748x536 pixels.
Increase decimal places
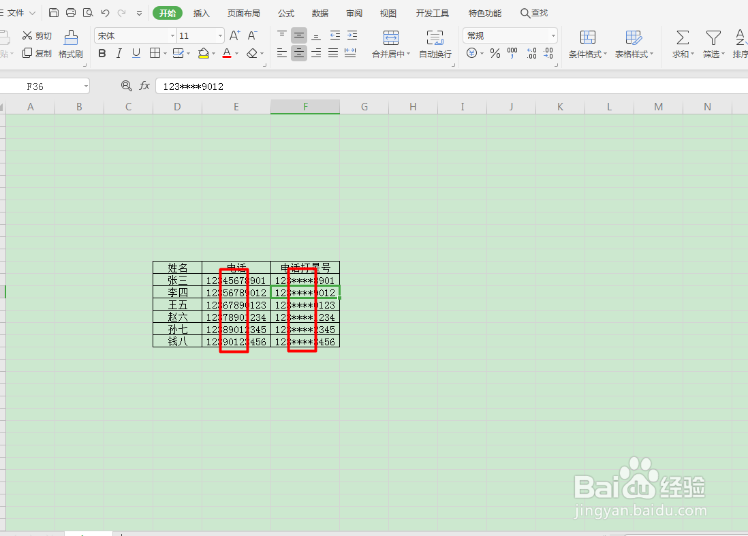click(x=531, y=53)
